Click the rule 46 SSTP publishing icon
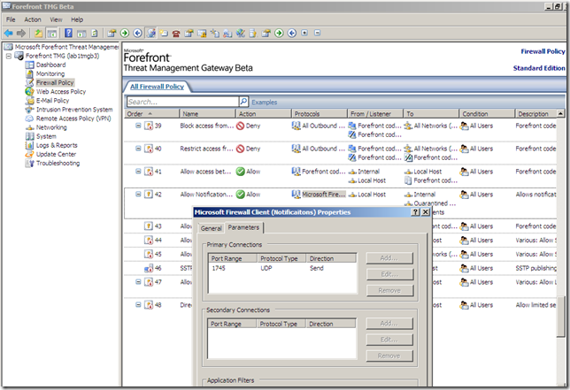570x390 pixels. (x=149, y=268)
